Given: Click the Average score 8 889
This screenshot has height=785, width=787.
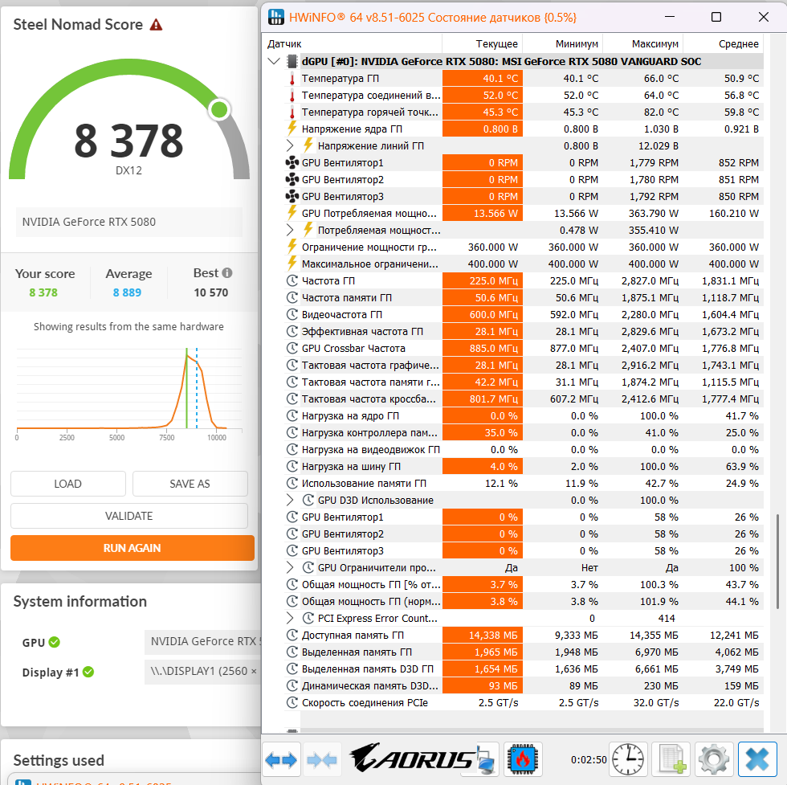Looking at the screenshot, I should (x=127, y=292).
